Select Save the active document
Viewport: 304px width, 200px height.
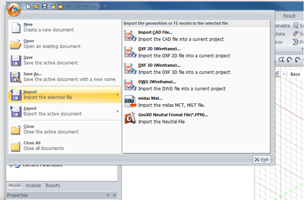tap(64, 60)
